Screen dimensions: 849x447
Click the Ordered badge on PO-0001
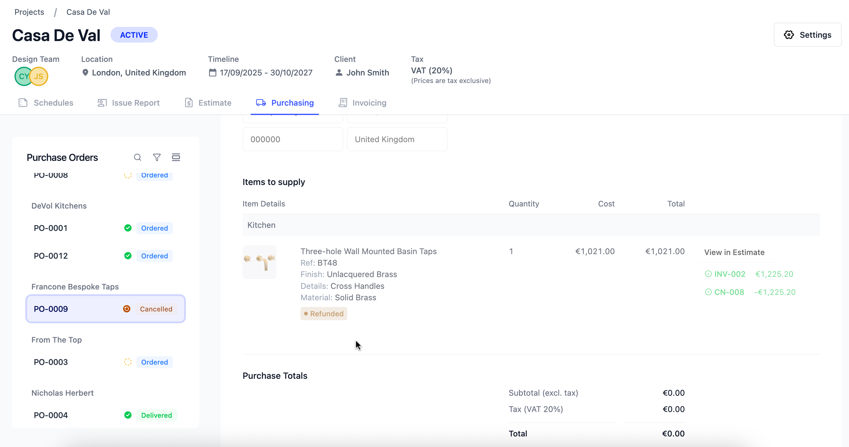(x=154, y=228)
